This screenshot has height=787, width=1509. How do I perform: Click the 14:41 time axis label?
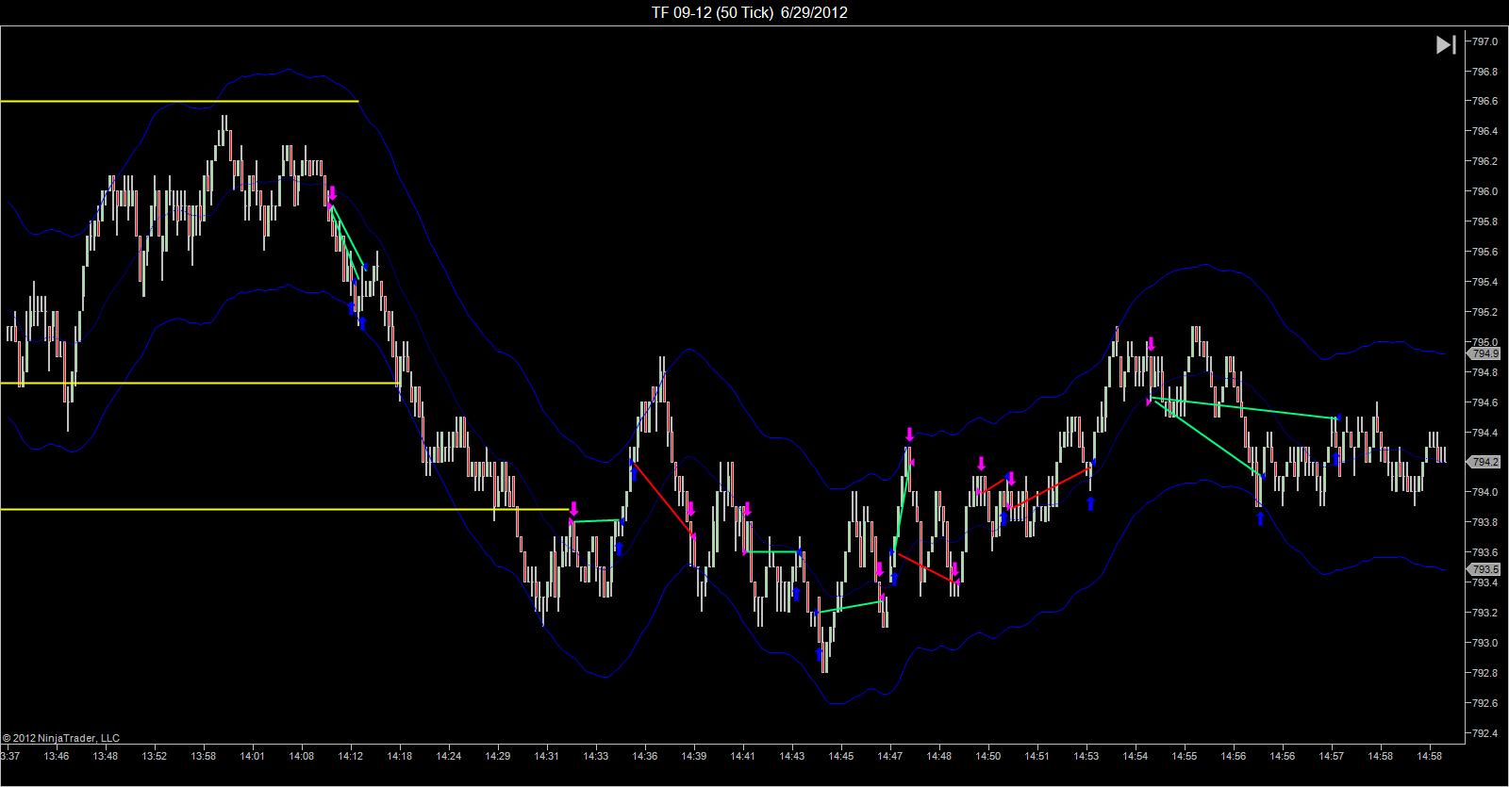coord(743,756)
